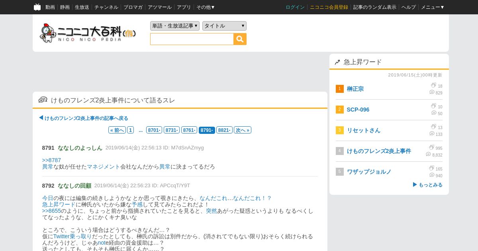Open trending word 榊正宗

pyautogui.click(x=355, y=89)
